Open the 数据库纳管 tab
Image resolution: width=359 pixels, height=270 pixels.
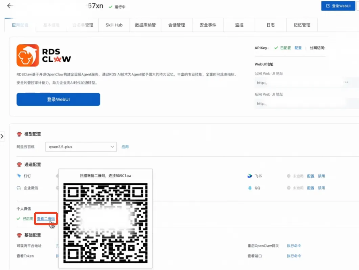tap(145, 25)
